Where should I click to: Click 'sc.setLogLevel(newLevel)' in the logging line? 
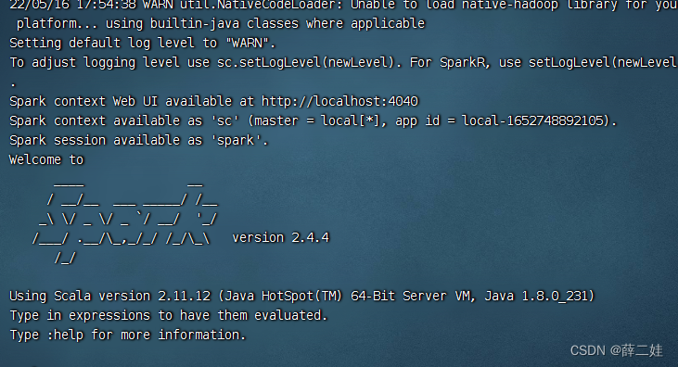pyautogui.click(x=305, y=62)
